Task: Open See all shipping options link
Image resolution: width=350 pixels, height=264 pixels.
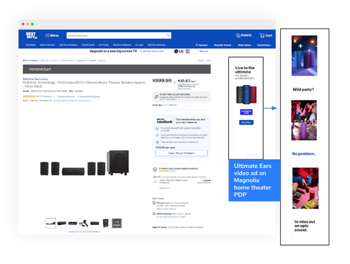Action: tap(171, 217)
